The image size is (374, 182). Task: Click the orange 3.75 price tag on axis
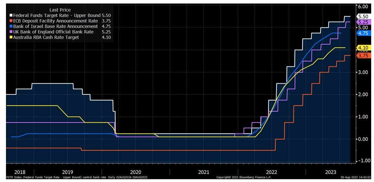[364, 56]
